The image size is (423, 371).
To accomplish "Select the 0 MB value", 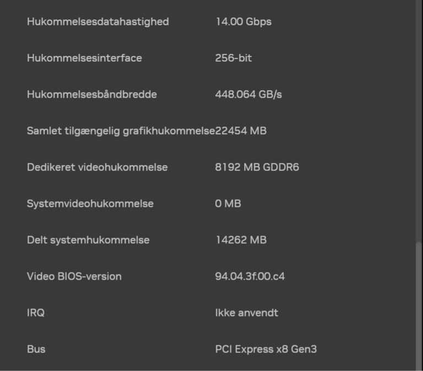I will [228, 204].
